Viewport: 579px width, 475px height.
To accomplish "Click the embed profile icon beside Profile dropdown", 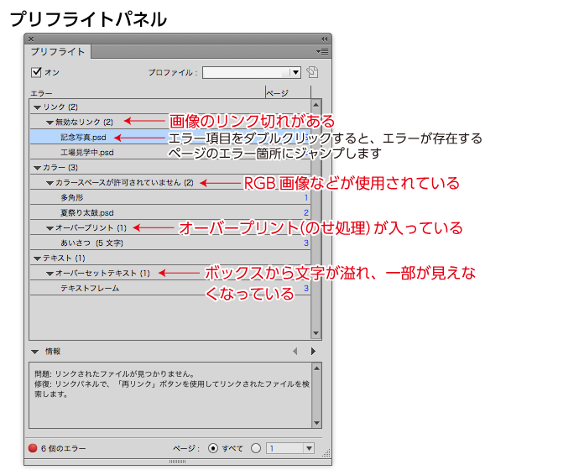I will pyautogui.click(x=312, y=72).
